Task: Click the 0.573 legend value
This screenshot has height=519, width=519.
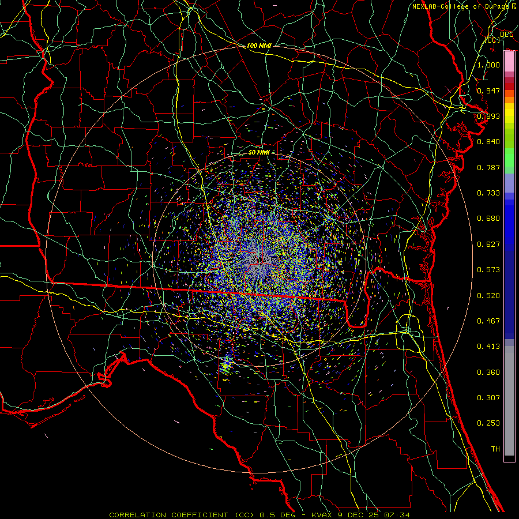Action: tap(488, 270)
